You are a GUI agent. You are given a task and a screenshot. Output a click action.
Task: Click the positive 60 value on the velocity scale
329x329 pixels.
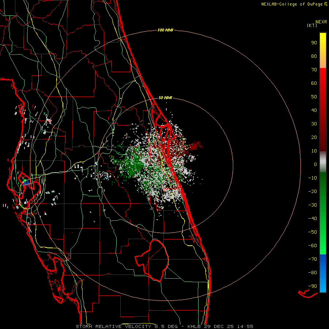314,83
